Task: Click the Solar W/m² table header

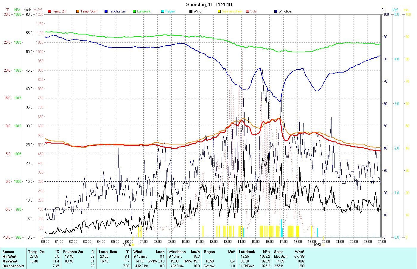Action: 289,252
